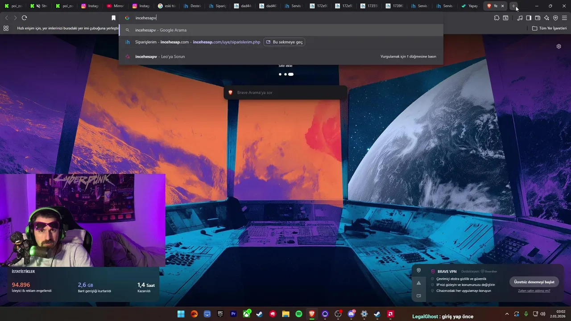This screenshot has width=571, height=321.
Task: Click the İSTATİSTİKLER heading
Action: (23, 272)
